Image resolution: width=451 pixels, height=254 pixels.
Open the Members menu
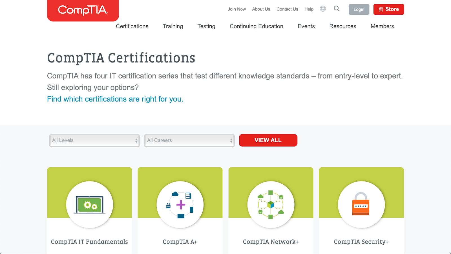pos(382,26)
